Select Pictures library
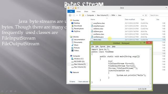Image resolution: width=168 pixels, height=94 pixels. (x=77, y=48)
